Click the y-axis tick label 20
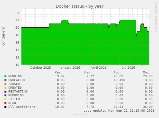This screenshot has height=118, width=159. (x=17, y=28)
